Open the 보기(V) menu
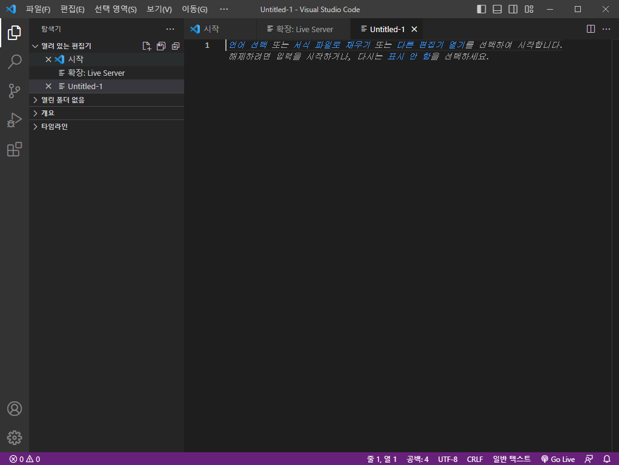The image size is (619, 465). pyautogui.click(x=159, y=9)
